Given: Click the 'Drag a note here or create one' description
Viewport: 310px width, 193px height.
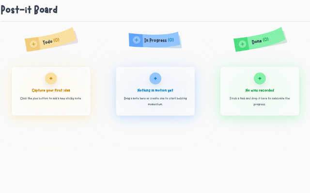Looking at the screenshot, I should [x=155, y=101].
